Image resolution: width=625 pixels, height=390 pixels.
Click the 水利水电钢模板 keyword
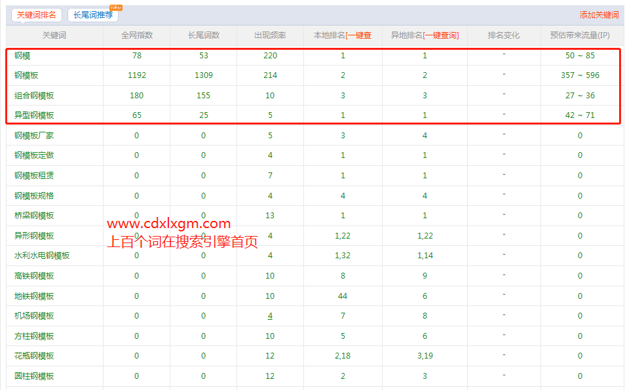42,256
